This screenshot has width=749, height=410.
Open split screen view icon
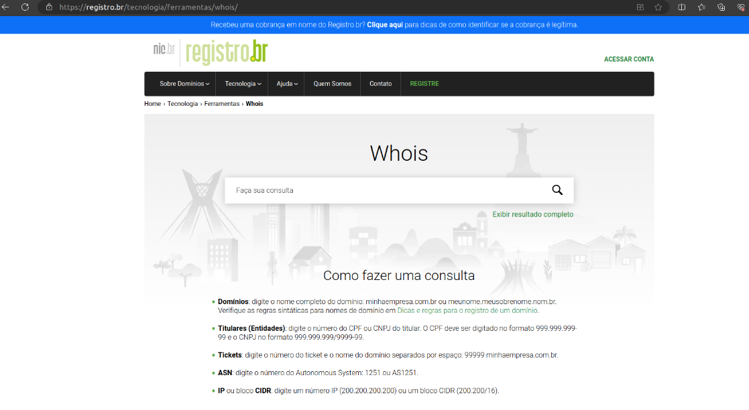click(x=682, y=7)
